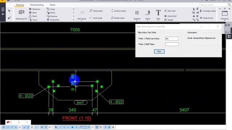Click the Note tool icon
The width and height of the screenshot is (232, 130).
(x=148, y=13)
